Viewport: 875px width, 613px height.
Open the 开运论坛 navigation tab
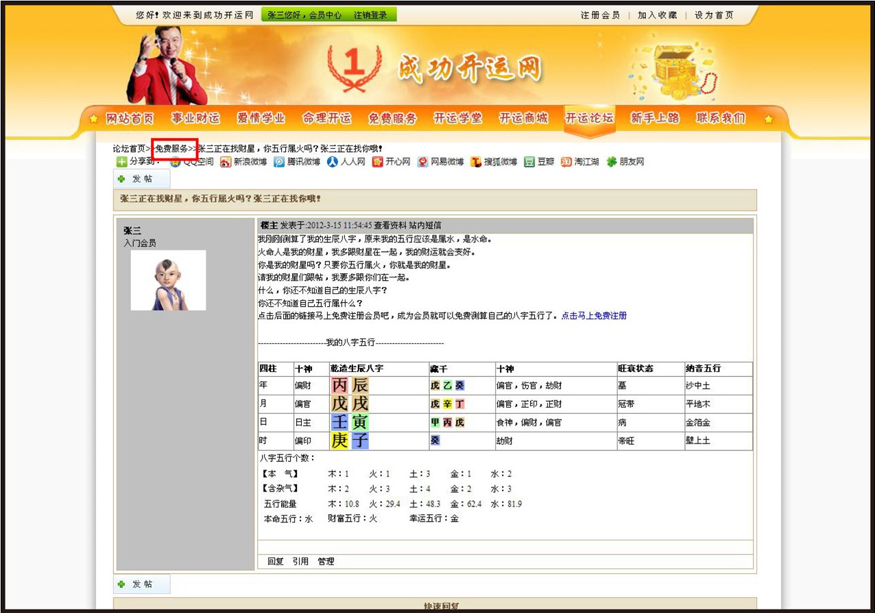pyautogui.click(x=589, y=119)
